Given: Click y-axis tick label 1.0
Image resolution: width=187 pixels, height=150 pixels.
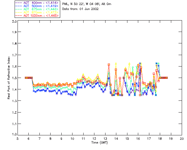Looking at the screenshot, I should [14, 134].
